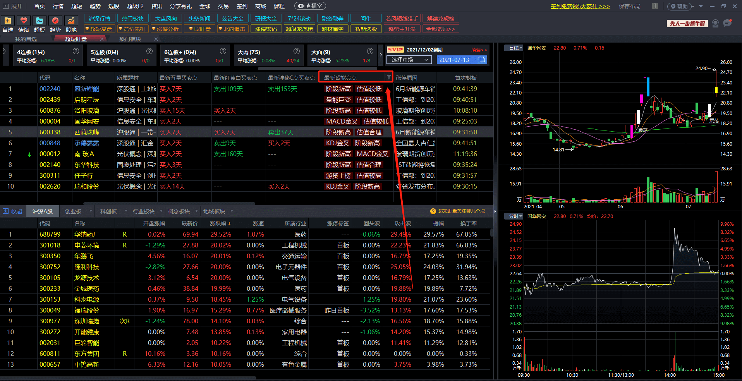Click the 头条新闻 button
This screenshot has height=381, width=742.
tap(199, 19)
